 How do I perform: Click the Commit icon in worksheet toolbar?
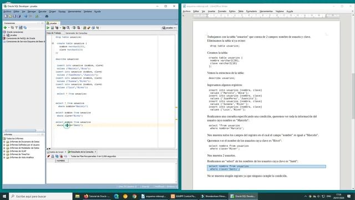[74, 28]
